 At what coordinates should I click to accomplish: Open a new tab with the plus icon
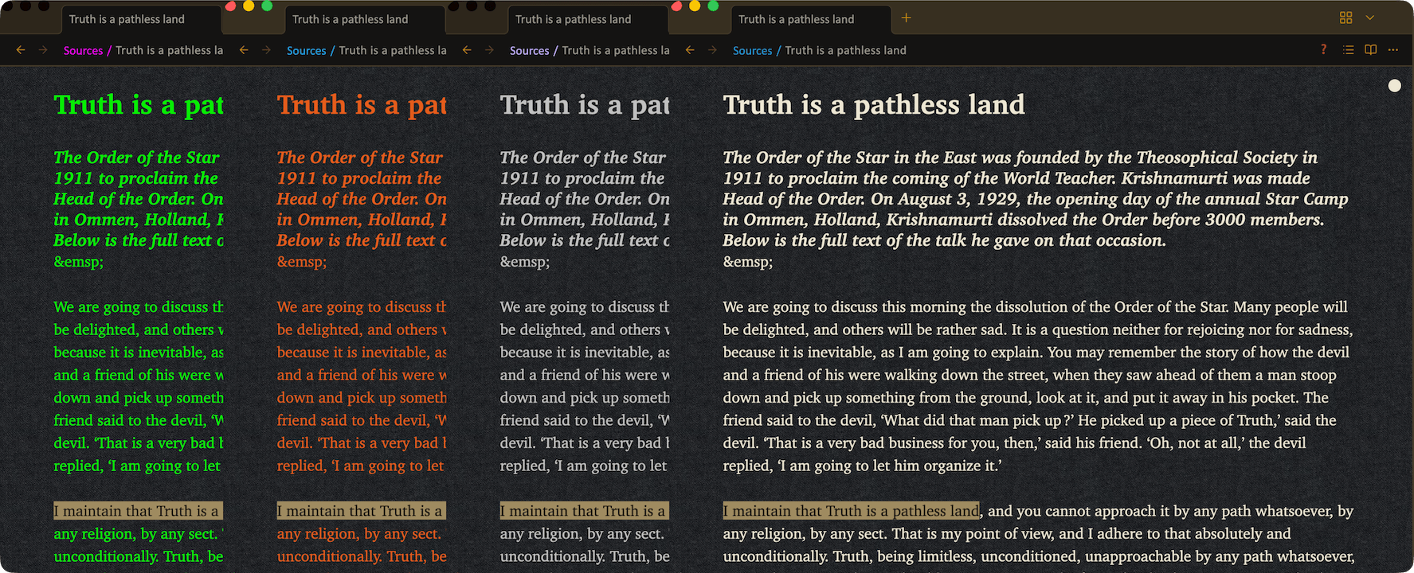pyautogui.click(x=906, y=18)
